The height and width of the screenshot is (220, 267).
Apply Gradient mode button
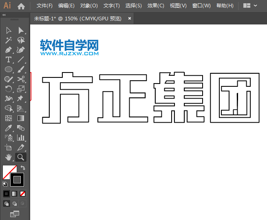tap(15, 194)
